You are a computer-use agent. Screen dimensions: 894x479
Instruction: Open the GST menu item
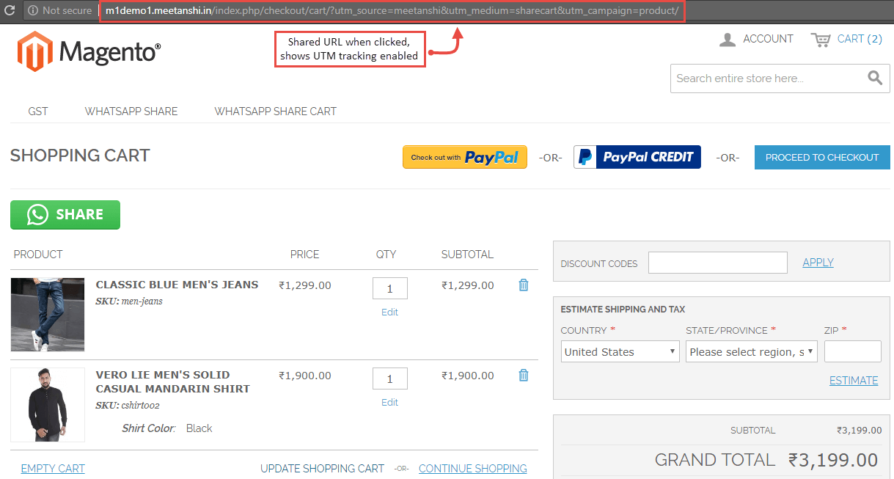pos(38,111)
